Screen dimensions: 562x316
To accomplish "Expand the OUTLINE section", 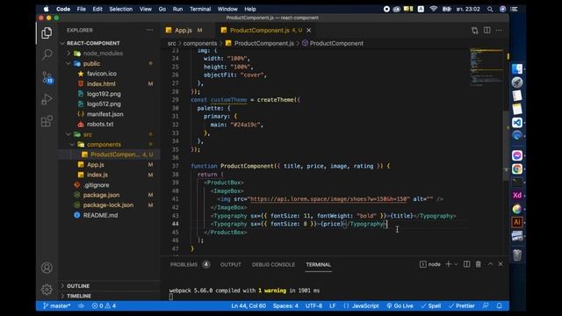I will click(109, 286).
